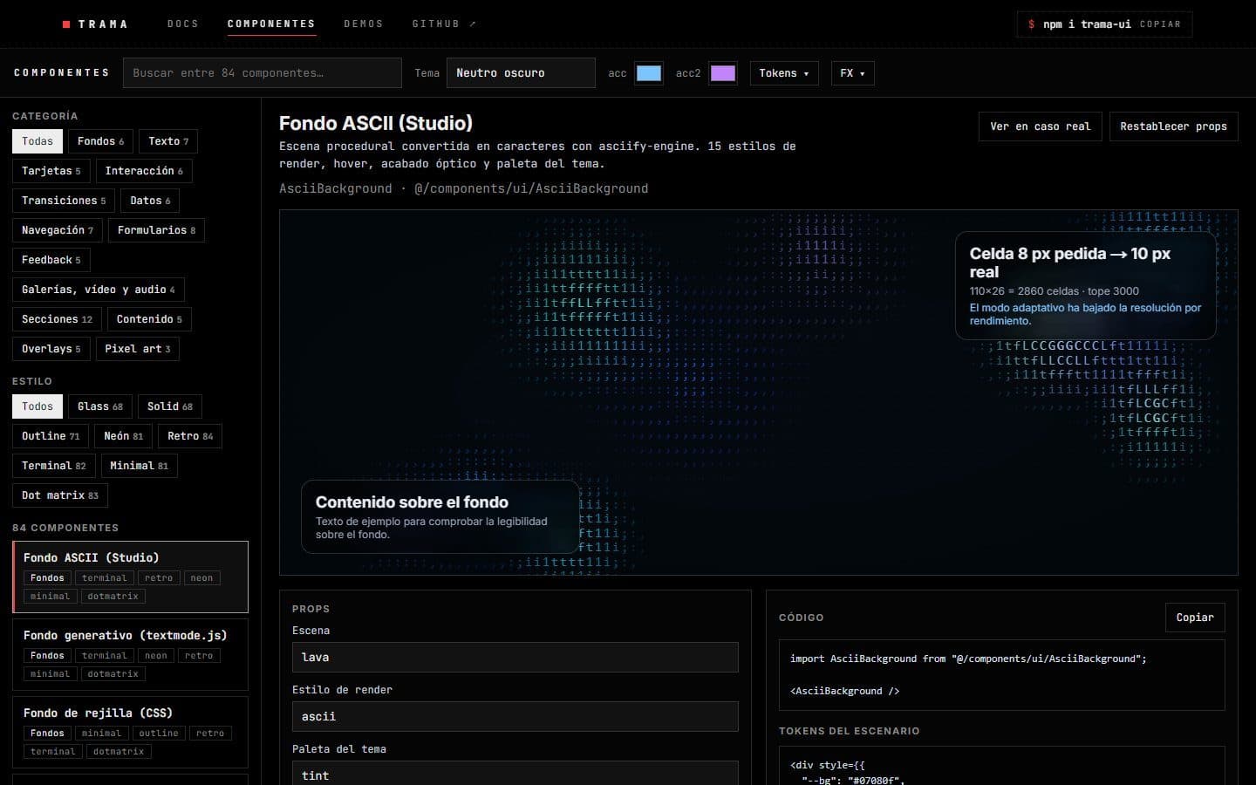Pick the acc2 purple color swatch

[x=723, y=73]
